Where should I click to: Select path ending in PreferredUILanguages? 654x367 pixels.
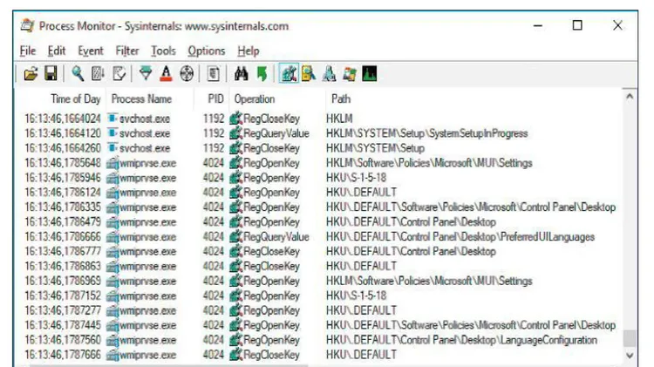[x=460, y=237]
